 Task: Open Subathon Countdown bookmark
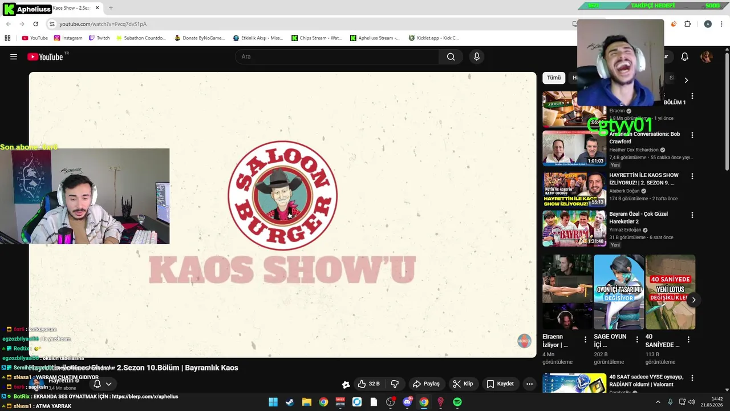[x=140, y=38]
